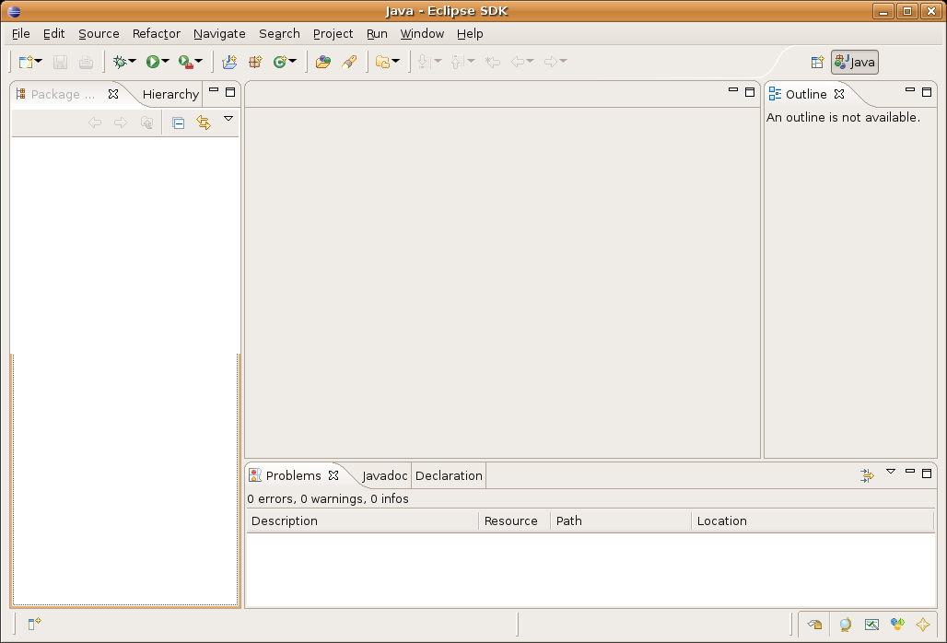Expand the main toolbar Forward history dropdown arrow
This screenshot has width=947, height=643.
(563, 61)
